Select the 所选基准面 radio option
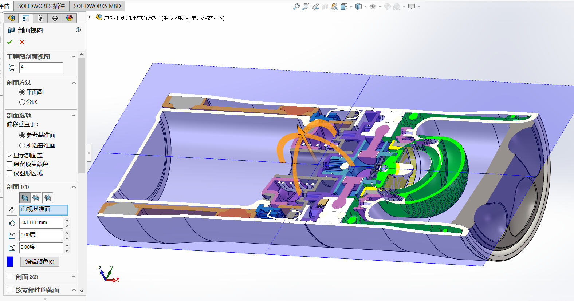574x301 pixels. pyautogui.click(x=22, y=145)
